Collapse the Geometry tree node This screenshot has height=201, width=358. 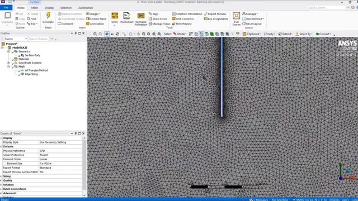click(x=9, y=51)
